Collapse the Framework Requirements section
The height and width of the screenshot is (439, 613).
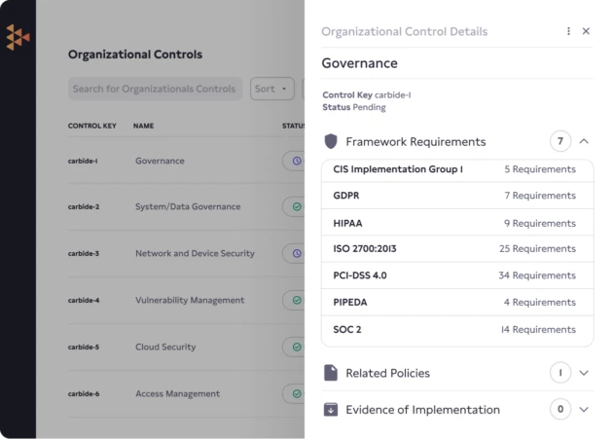(x=584, y=141)
